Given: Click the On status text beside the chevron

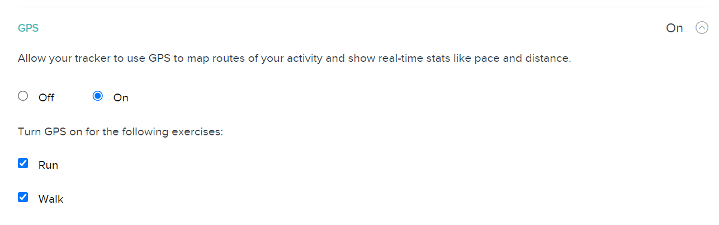Looking at the screenshot, I should point(674,28).
